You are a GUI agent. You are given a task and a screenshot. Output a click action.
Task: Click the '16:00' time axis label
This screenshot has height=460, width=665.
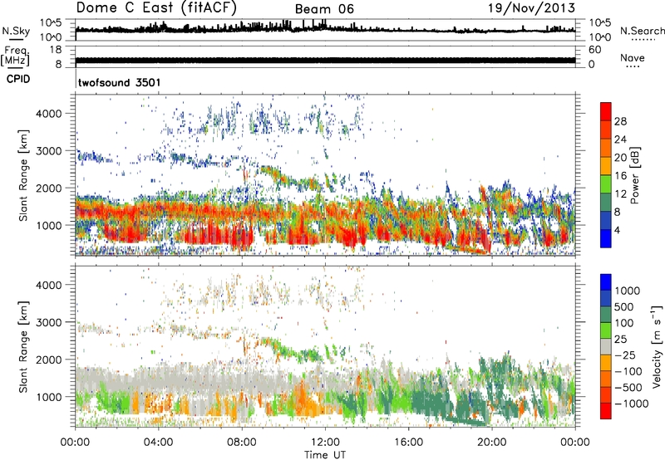point(408,443)
